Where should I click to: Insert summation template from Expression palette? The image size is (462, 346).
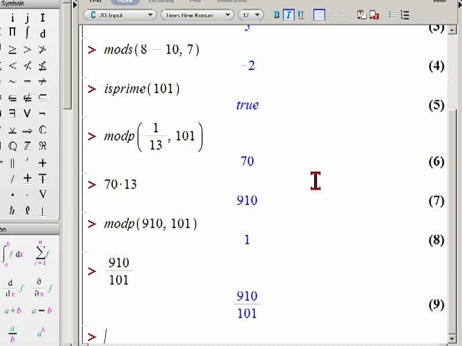click(42, 253)
